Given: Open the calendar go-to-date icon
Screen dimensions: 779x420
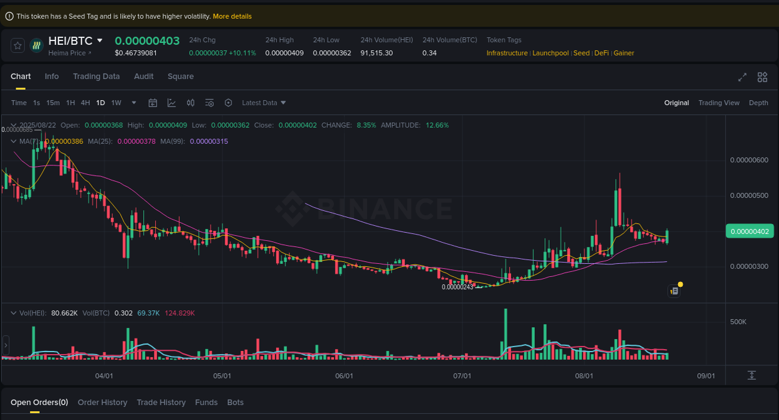Looking at the screenshot, I should click(x=153, y=103).
